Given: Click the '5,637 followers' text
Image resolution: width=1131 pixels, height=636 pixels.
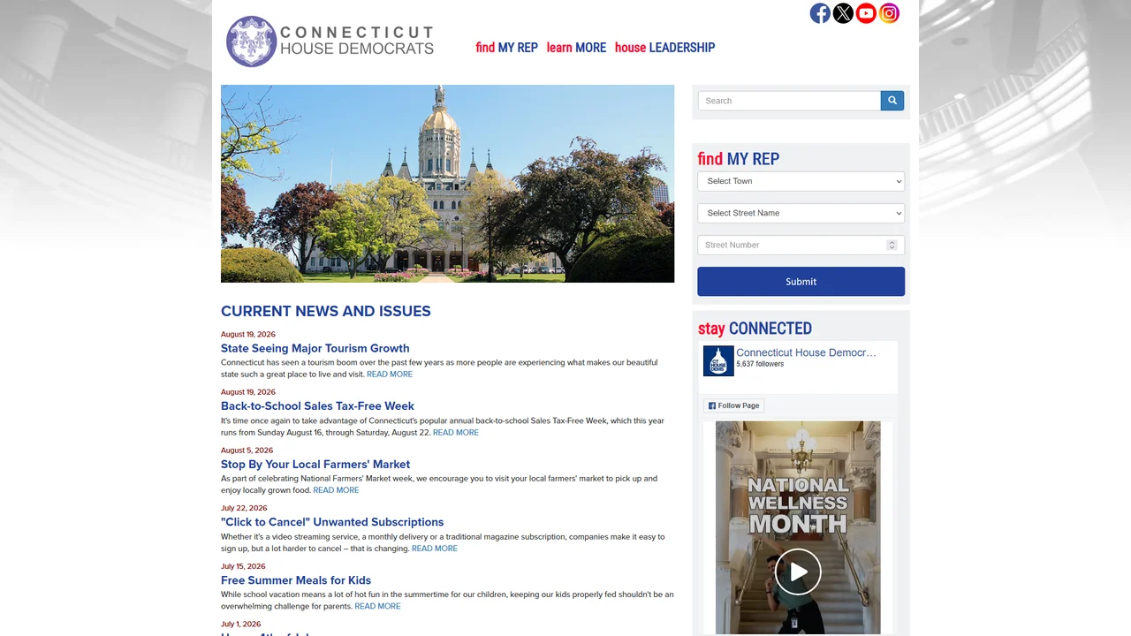Looking at the screenshot, I should tap(760, 364).
